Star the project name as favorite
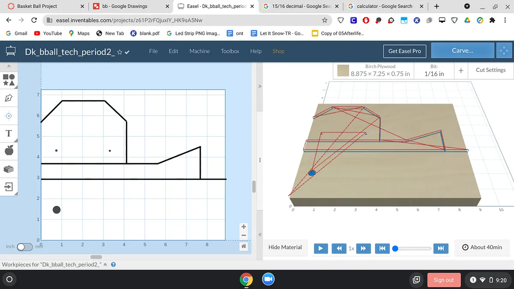The height and width of the screenshot is (289, 514). point(120,52)
